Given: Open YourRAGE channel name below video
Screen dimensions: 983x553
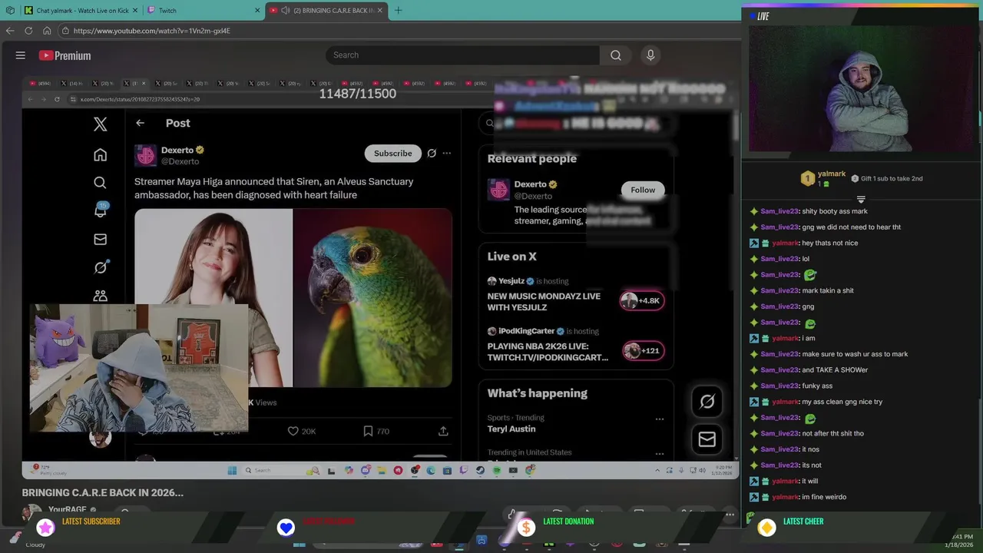Looking at the screenshot, I should pyautogui.click(x=68, y=510).
